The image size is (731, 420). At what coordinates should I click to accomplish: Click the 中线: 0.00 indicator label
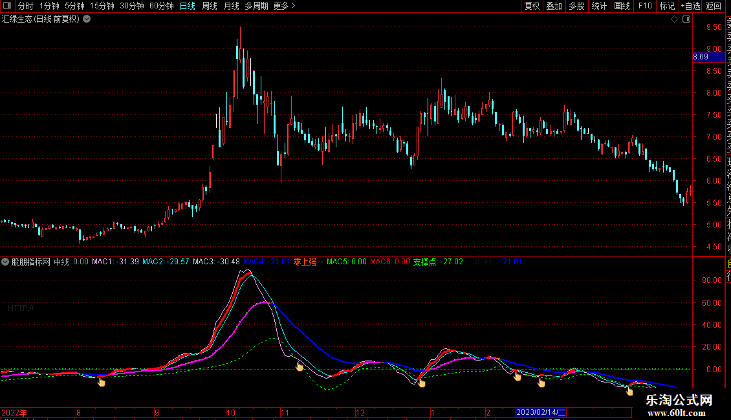tap(71, 262)
